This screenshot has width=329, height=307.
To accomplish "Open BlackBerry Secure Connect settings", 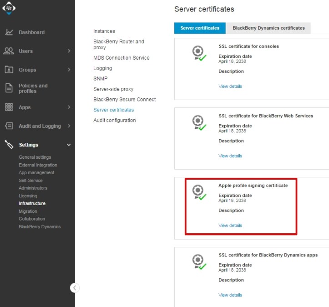I will [124, 100].
